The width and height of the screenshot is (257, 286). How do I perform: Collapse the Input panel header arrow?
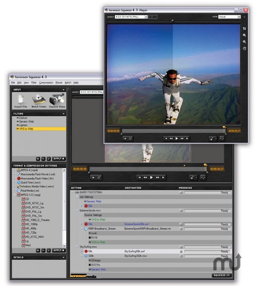tap(63, 90)
